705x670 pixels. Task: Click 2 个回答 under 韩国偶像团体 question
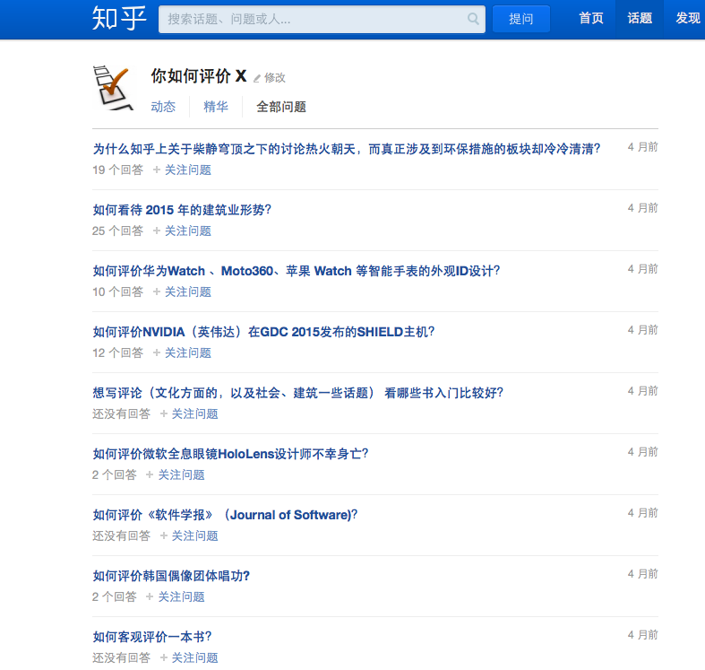114,597
